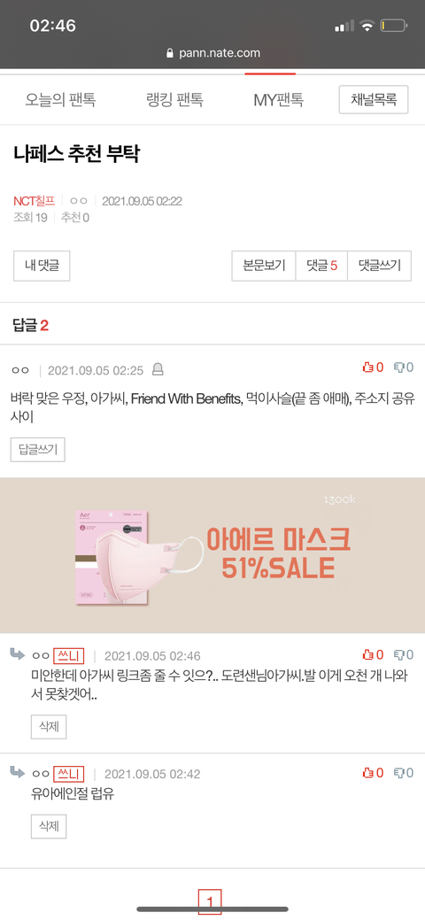Go to the MY팬톡 tab
The width and height of the screenshot is (425, 920).
[x=278, y=100]
